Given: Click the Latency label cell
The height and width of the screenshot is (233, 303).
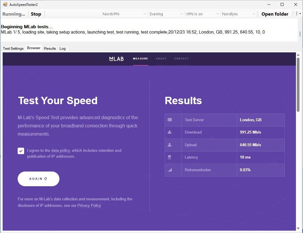Looking at the screenshot, I should point(209,157).
